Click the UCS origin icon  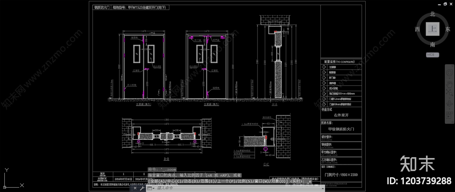point(5,187)
